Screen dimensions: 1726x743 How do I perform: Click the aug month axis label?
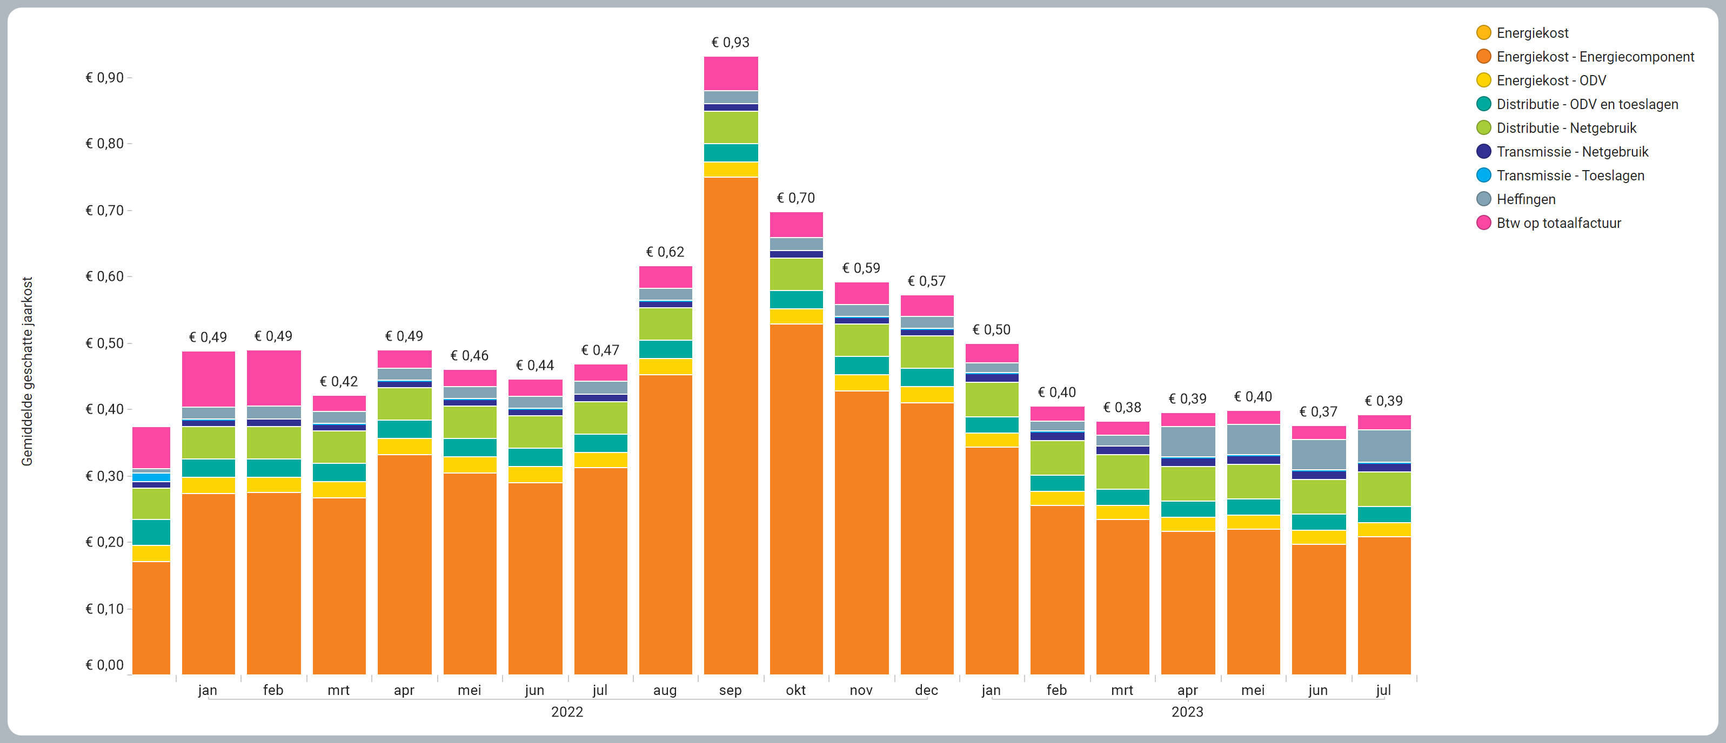pos(665,690)
